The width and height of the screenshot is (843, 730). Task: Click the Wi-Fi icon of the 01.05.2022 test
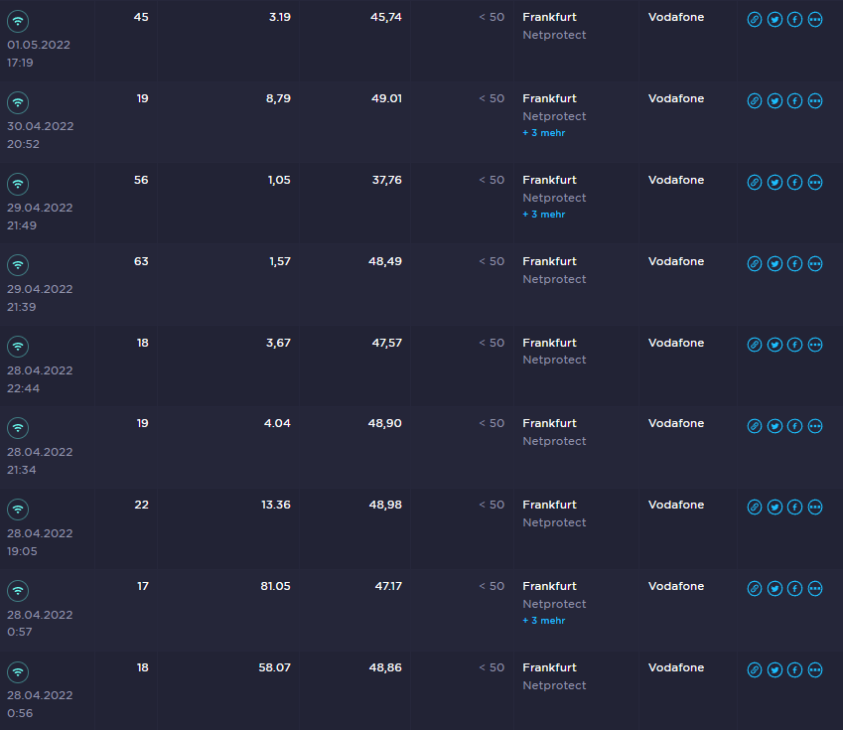[x=18, y=21]
